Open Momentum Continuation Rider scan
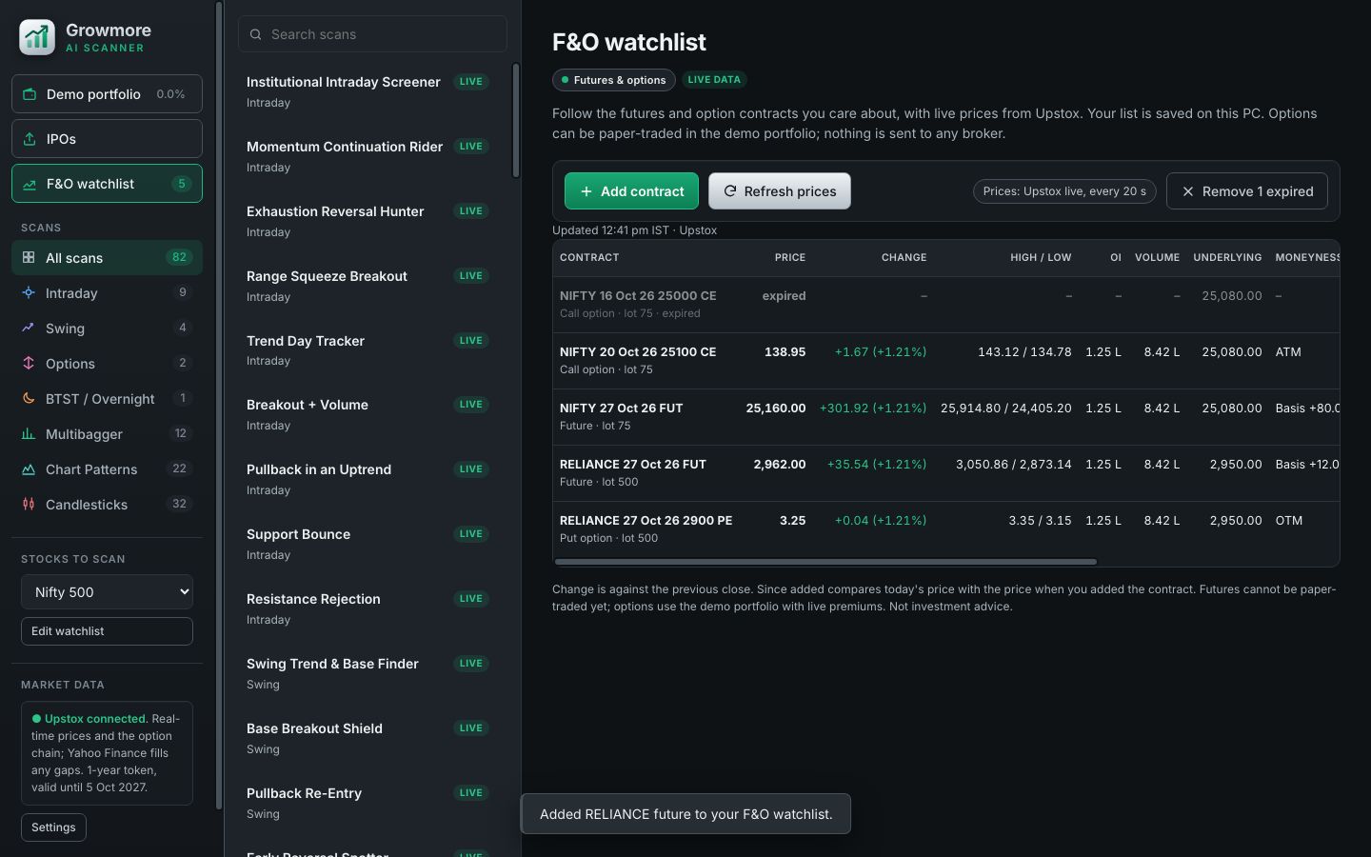 pos(368,156)
